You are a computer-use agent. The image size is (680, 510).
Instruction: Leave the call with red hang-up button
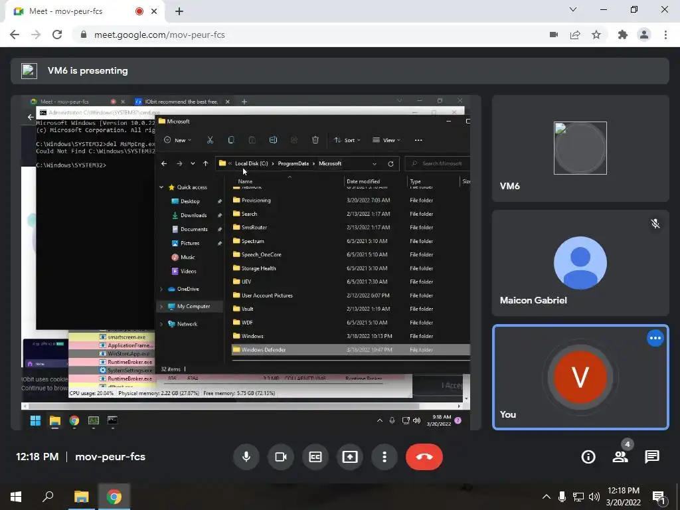[x=424, y=457]
